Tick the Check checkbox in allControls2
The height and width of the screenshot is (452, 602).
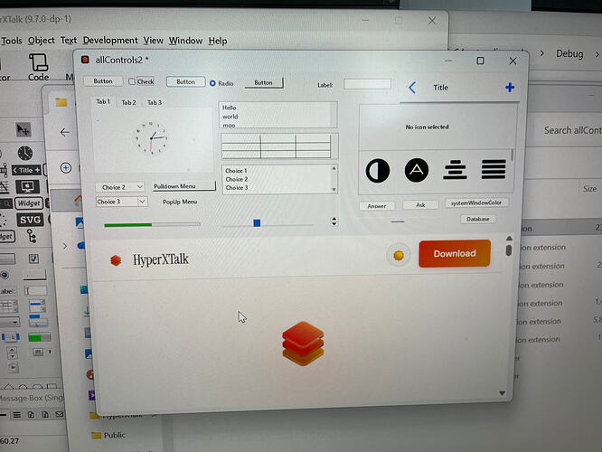141,81
